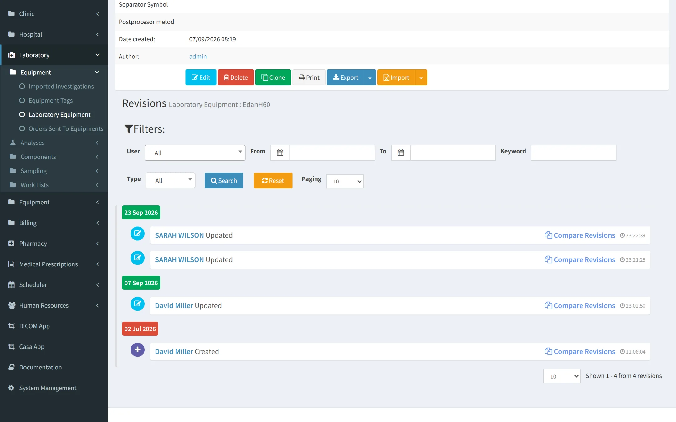The height and width of the screenshot is (422, 676).
Task: Print the equipment details
Action: click(x=309, y=77)
